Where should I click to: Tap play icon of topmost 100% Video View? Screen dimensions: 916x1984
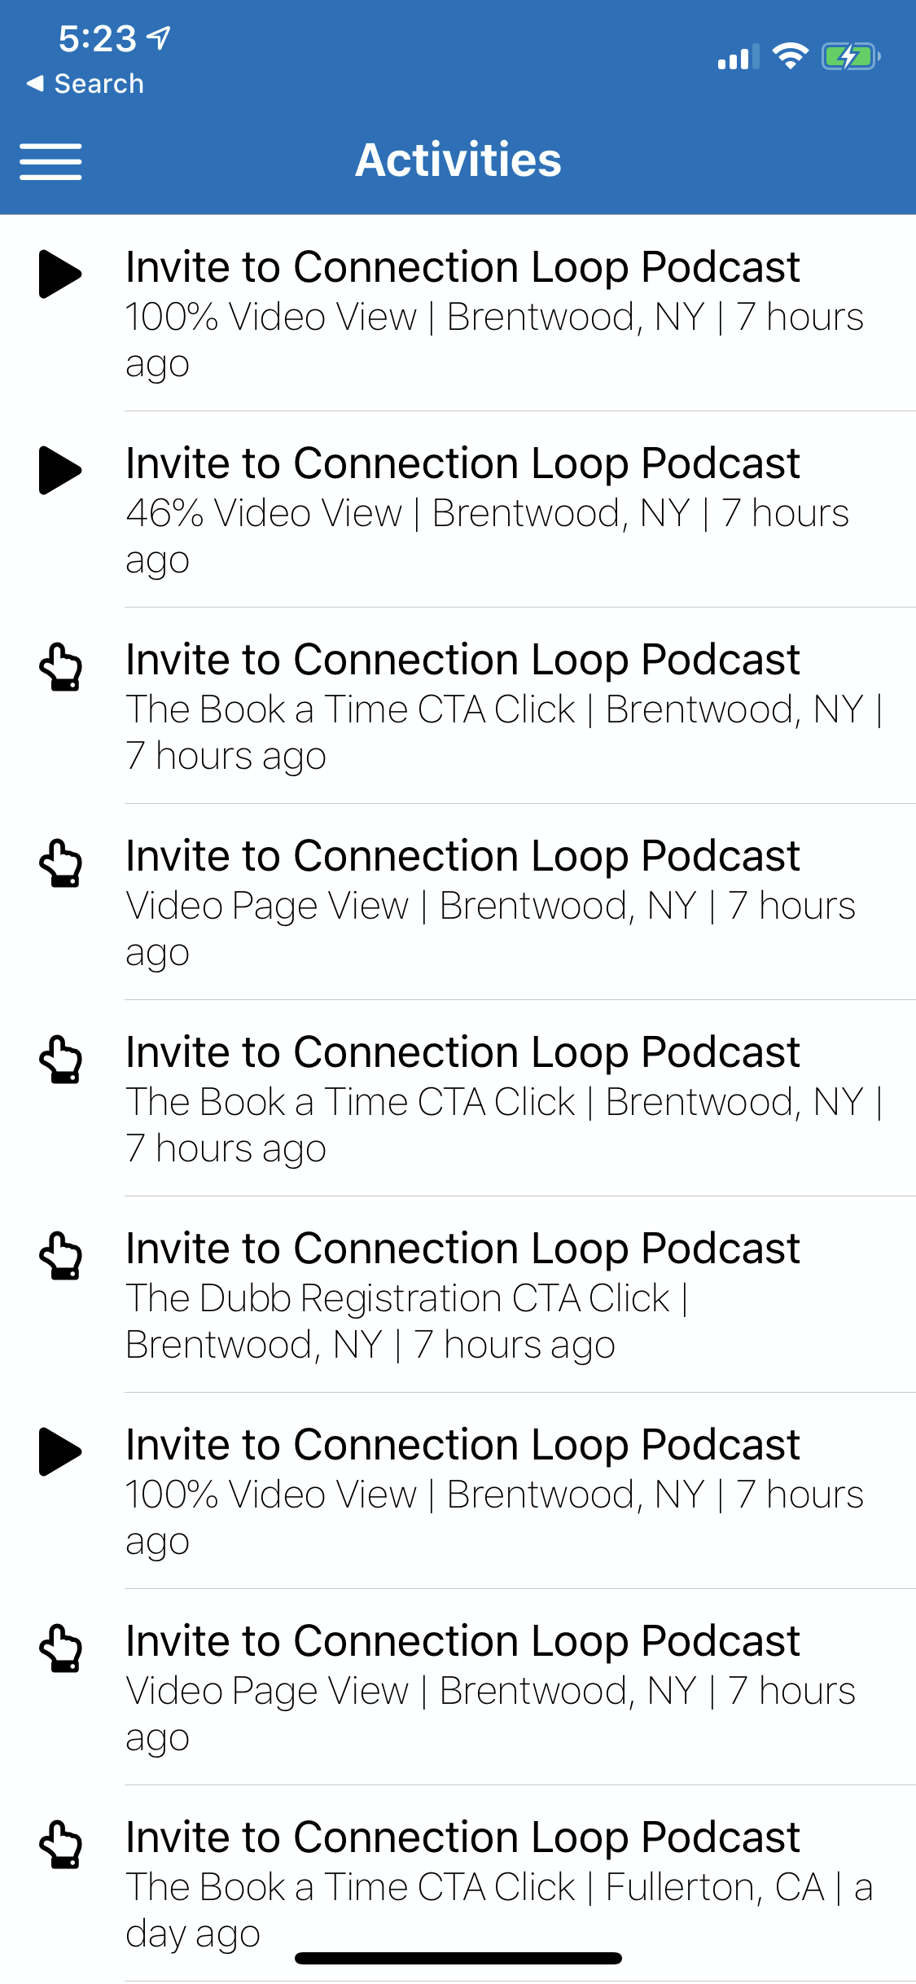point(60,274)
